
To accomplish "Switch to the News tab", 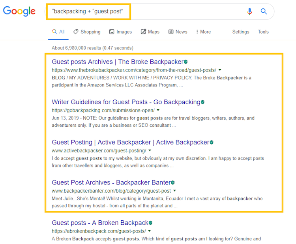I will (x=178, y=32).
